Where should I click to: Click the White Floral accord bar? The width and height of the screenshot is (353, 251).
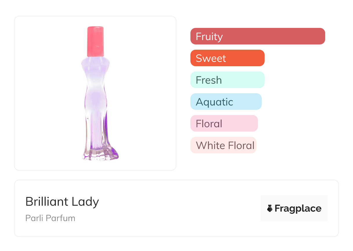[x=223, y=145]
